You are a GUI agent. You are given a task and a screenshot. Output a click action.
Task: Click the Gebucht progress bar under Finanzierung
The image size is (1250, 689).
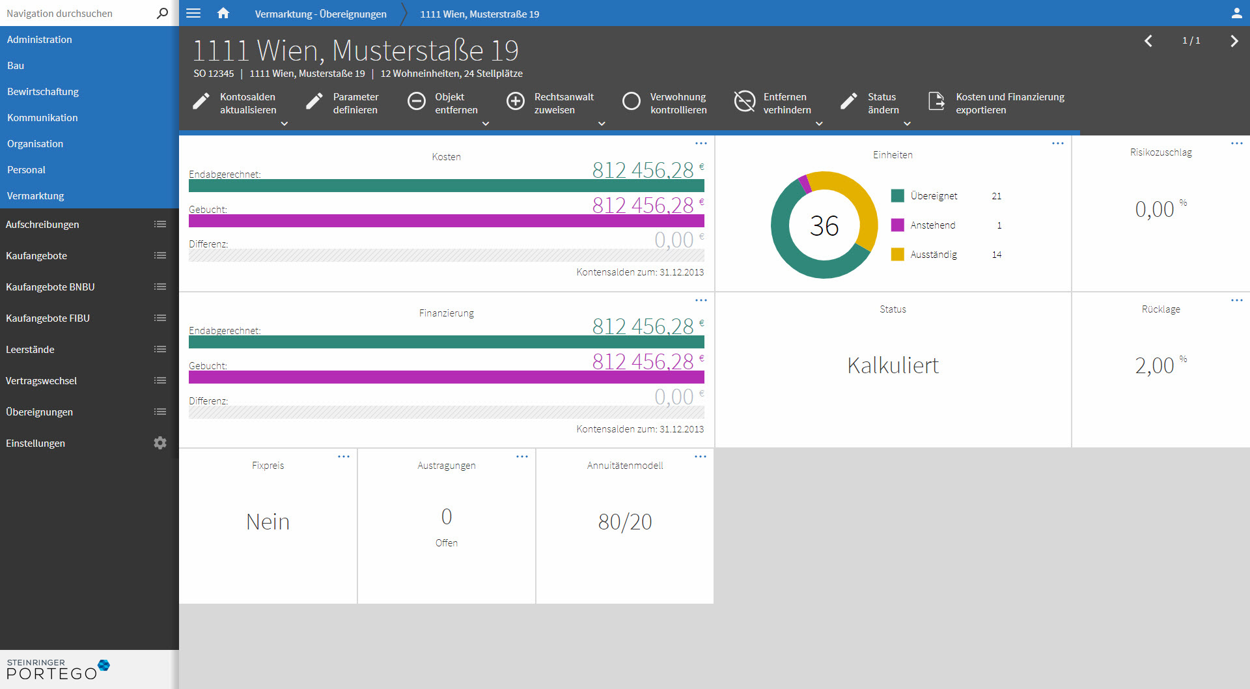coord(446,377)
